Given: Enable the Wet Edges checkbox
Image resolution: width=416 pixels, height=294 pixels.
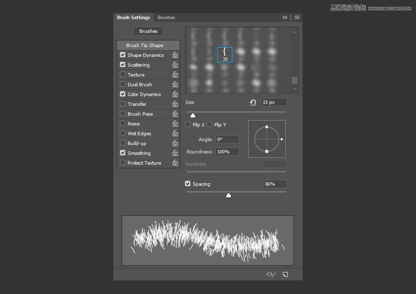Looking at the screenshot, I should coord(122,133).
